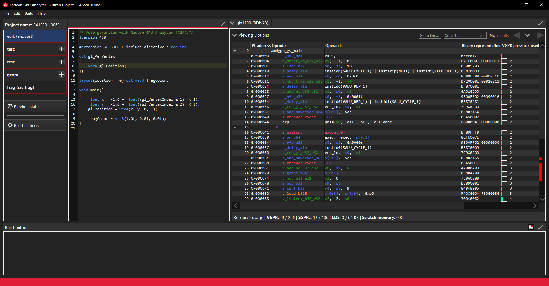The height and width of the screenshot is (286, 549).
Task: Go to next search result arrow
Action: (x=540, y=35)
